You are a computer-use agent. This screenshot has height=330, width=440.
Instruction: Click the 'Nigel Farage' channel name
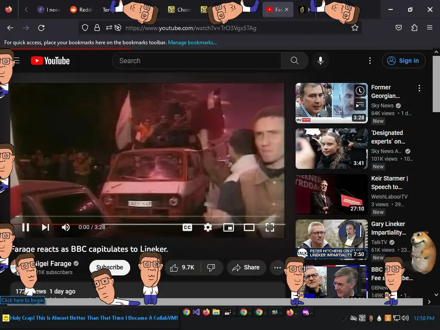pyautogui.click(x=53, y=263)
